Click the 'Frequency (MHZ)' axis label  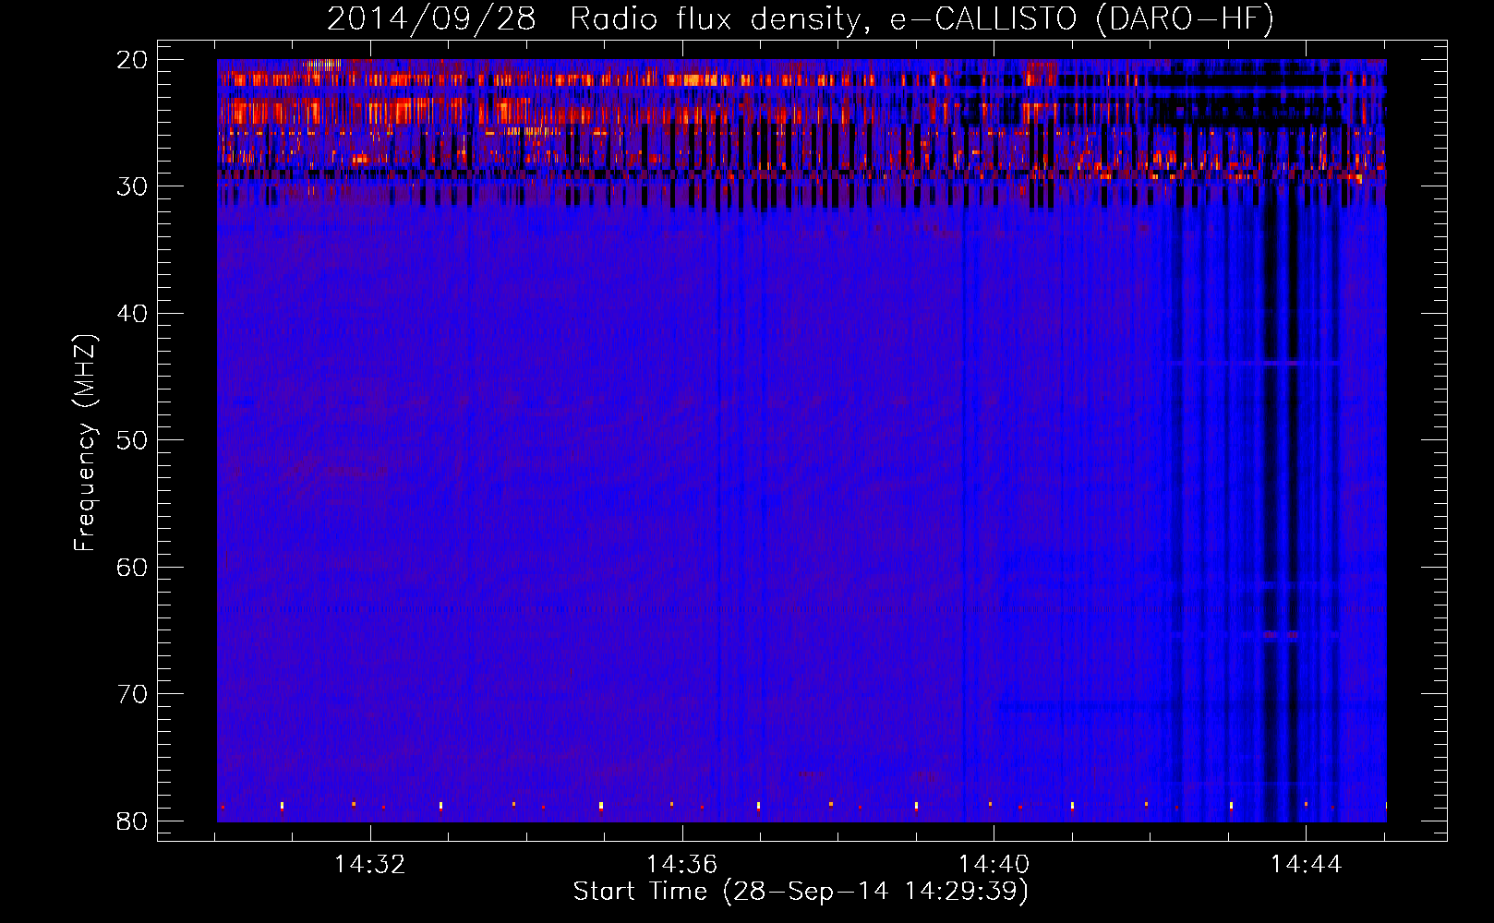85,443
